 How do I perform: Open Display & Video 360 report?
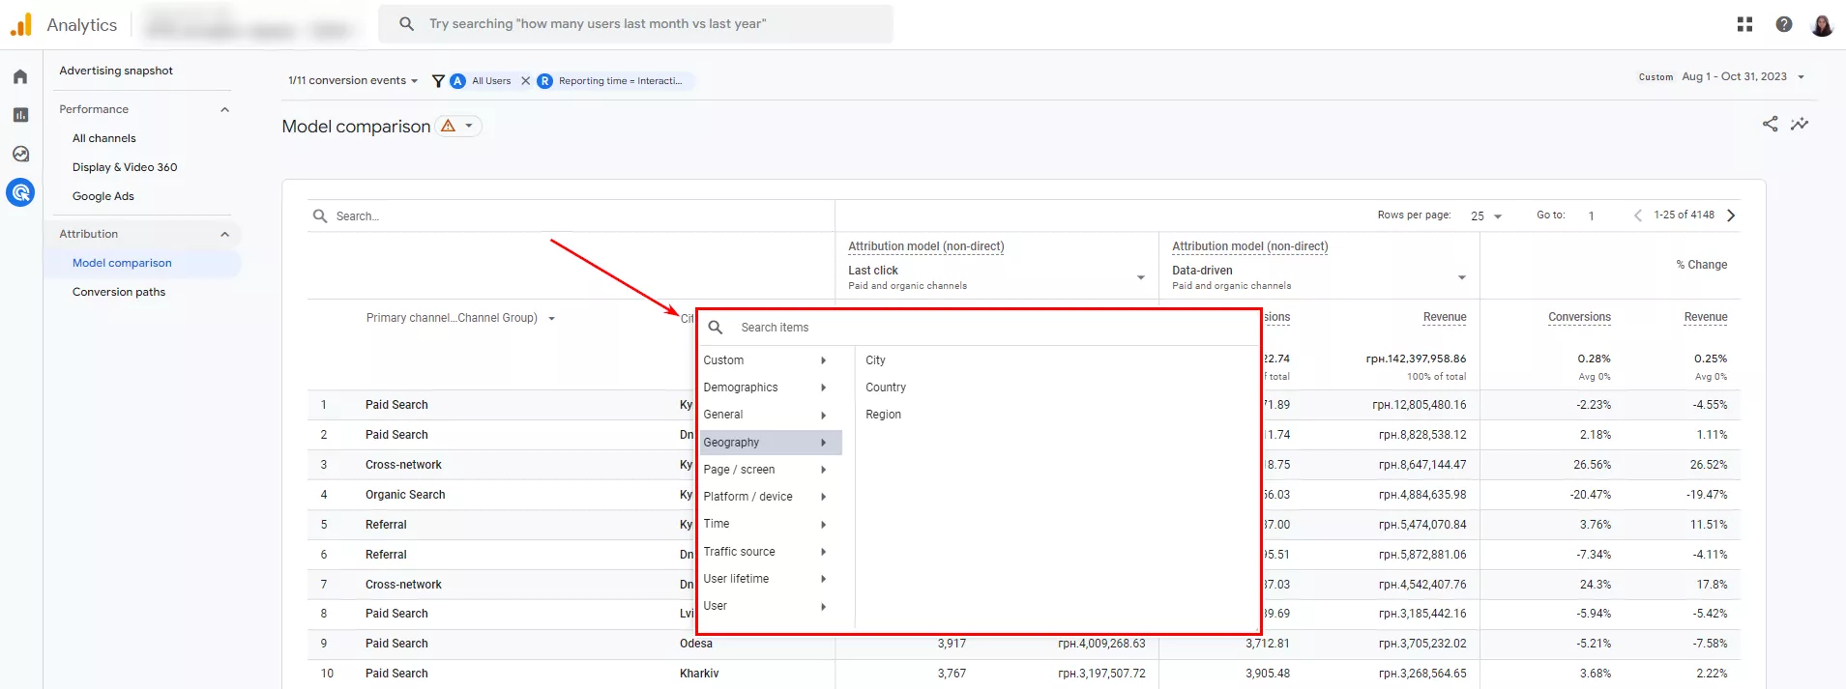coord(125,167)
